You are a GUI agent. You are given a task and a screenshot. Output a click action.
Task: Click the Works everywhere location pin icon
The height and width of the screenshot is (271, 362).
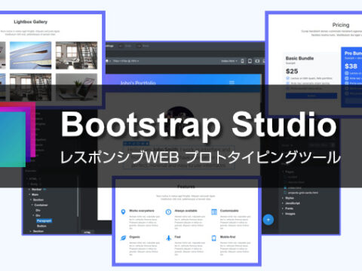(123, 212)
